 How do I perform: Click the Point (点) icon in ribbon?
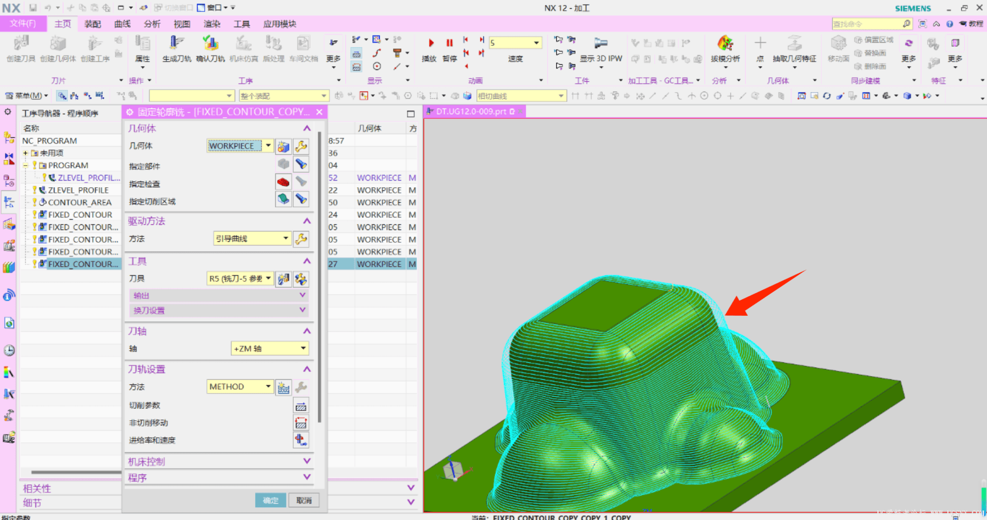coord(760,43)
